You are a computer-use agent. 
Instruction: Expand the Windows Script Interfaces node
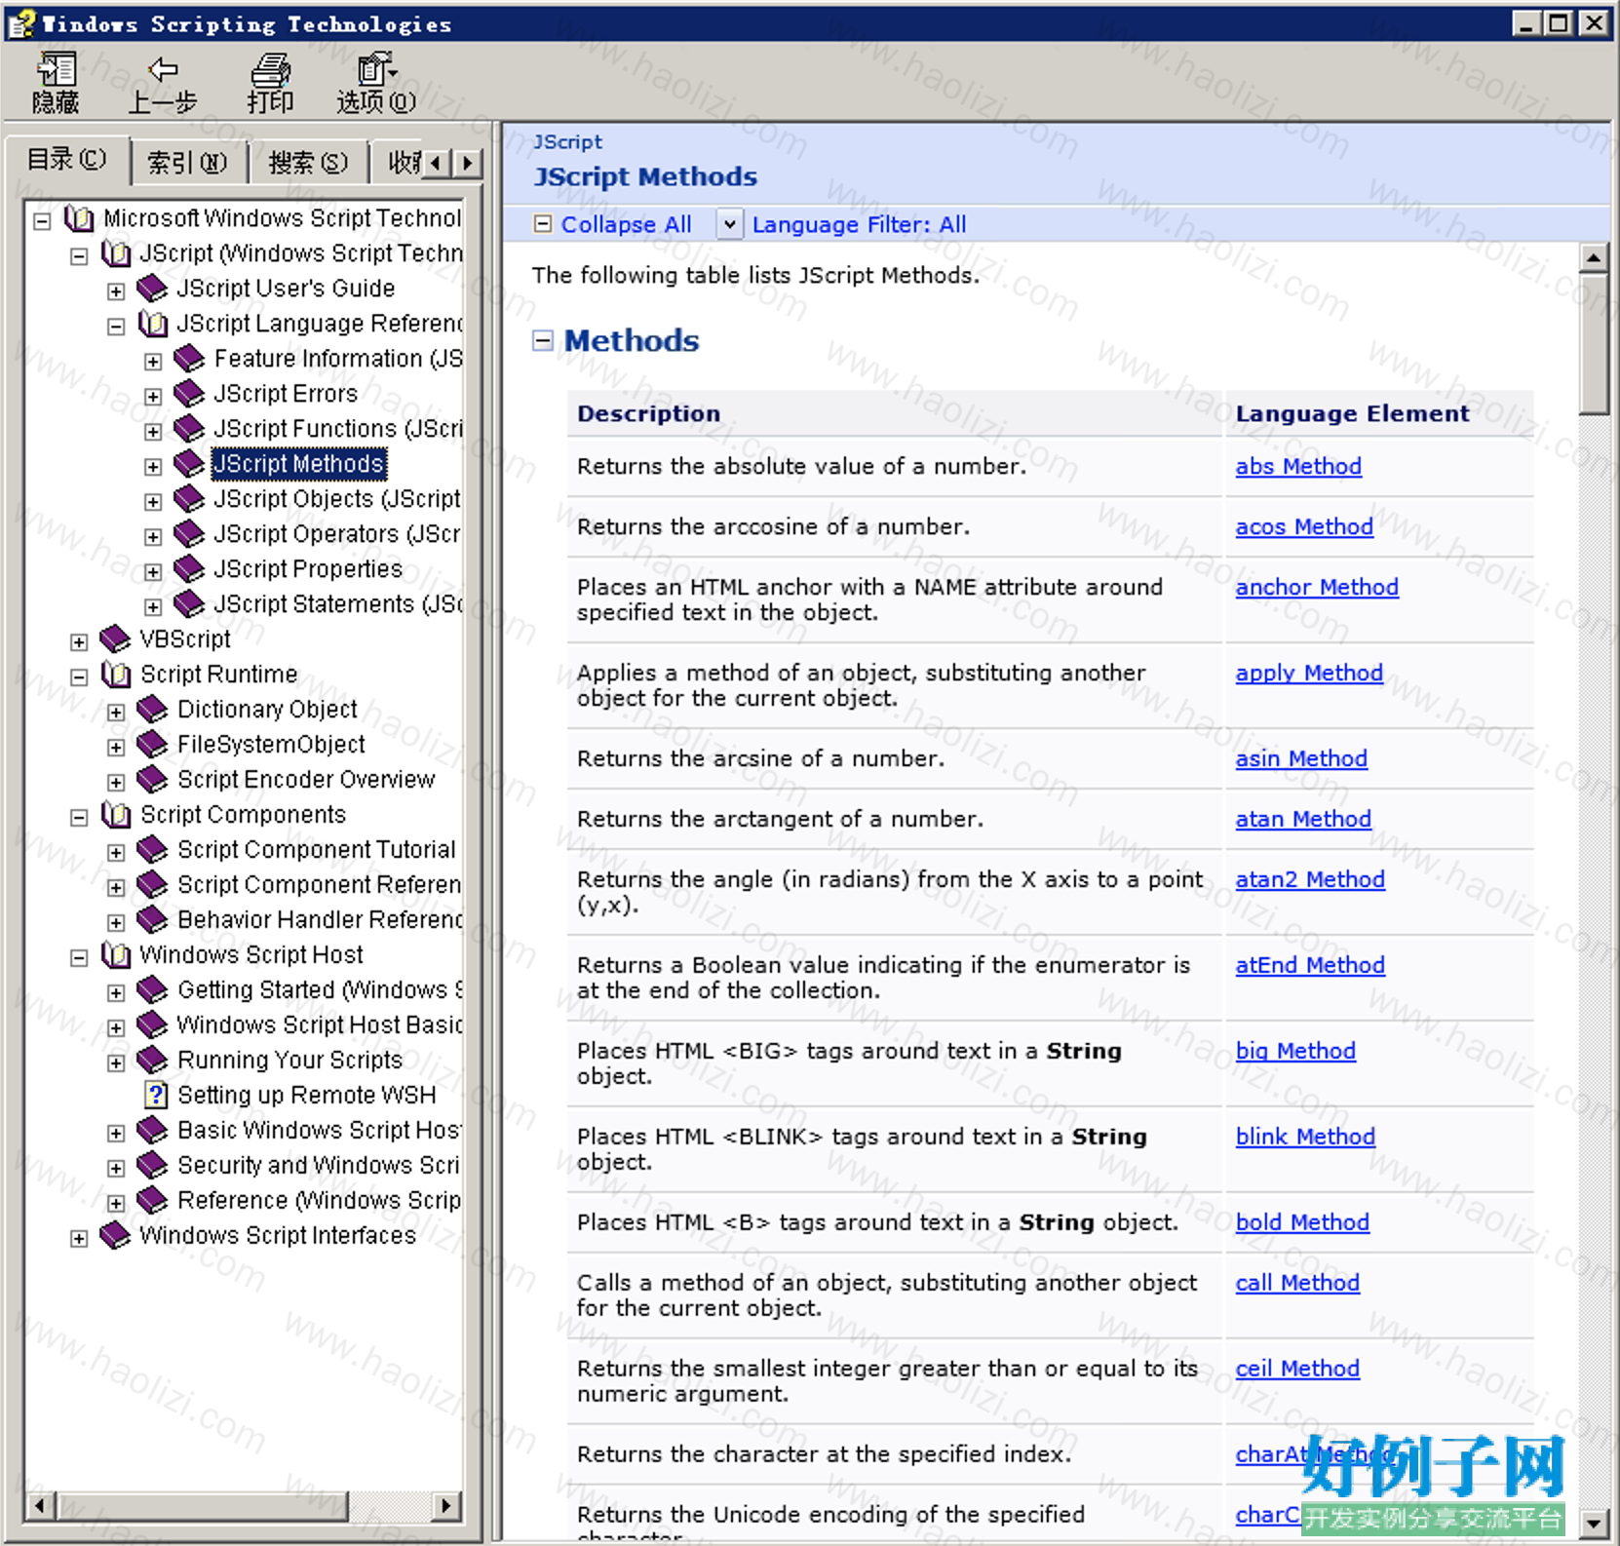(79, 1239)
